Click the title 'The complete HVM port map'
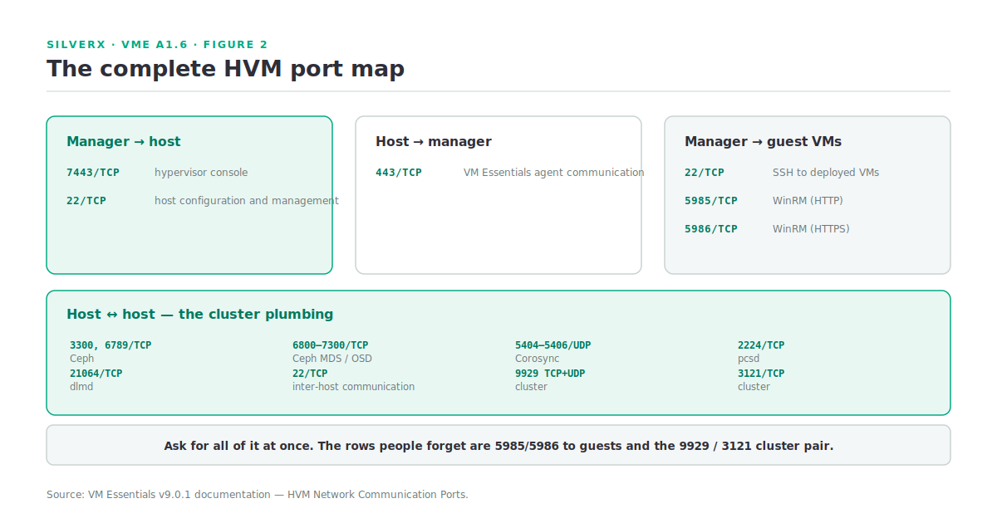 click(x=225, y=69)
